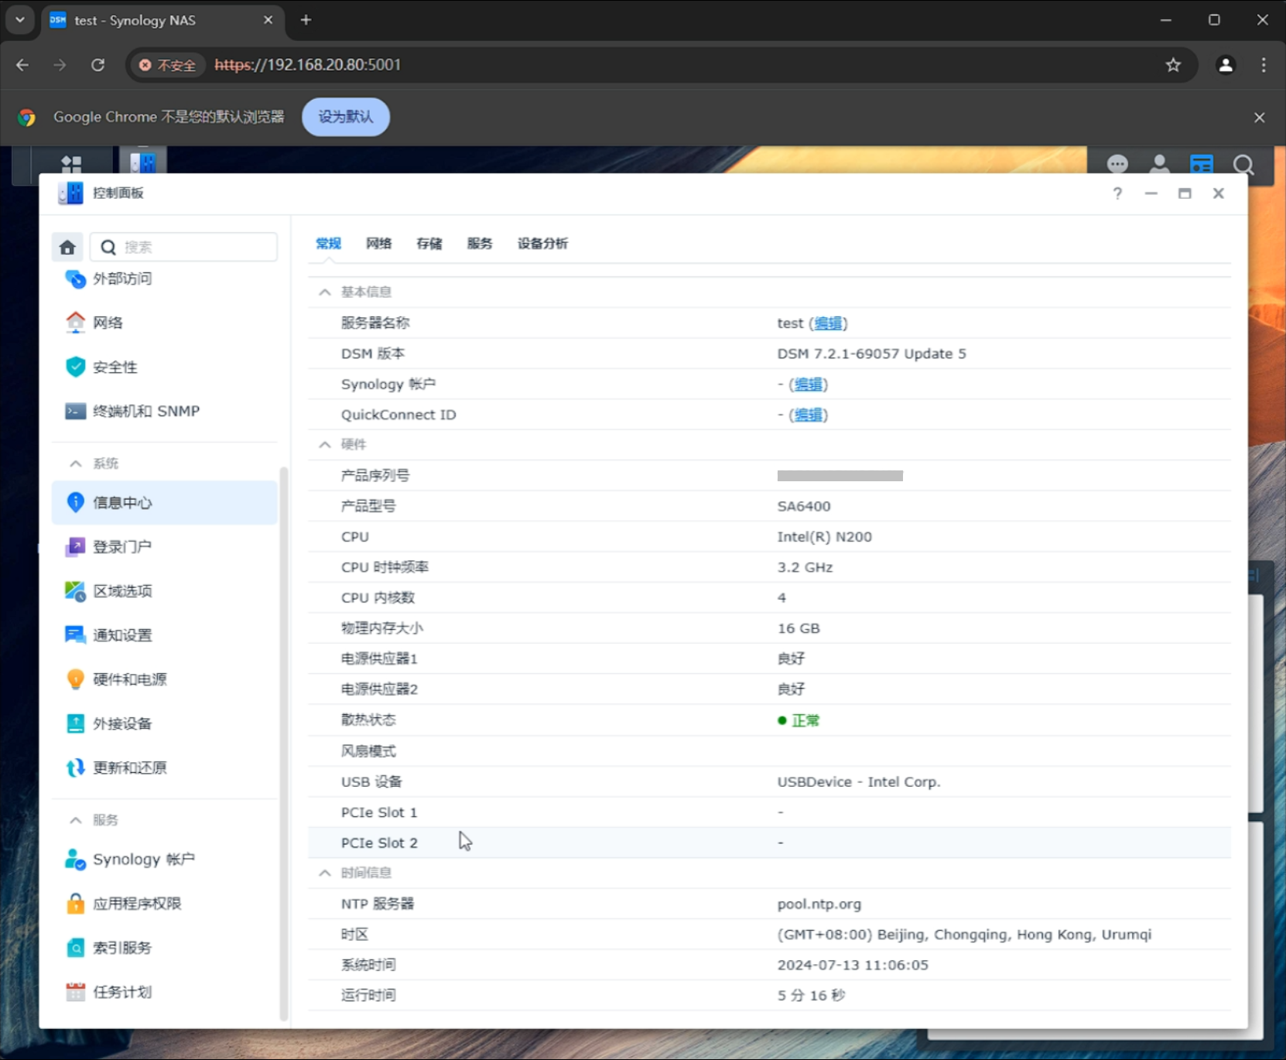Click 设为默认 to set Chrome as default
The image size is (1286, 1060).
[x=345, y=117]
